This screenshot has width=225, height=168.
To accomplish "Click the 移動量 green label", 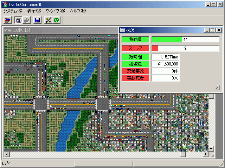I will tap(135, 40).
